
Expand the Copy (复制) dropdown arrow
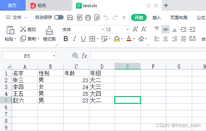(x=38, y=39)
